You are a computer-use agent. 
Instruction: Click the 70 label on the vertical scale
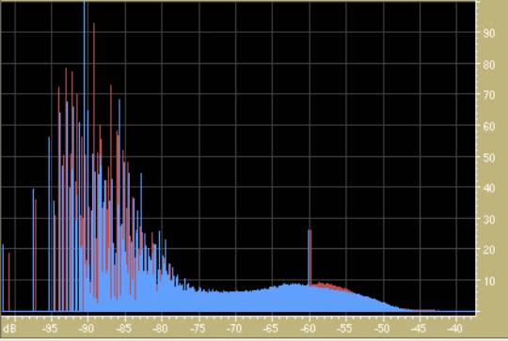tap(488, 95)
